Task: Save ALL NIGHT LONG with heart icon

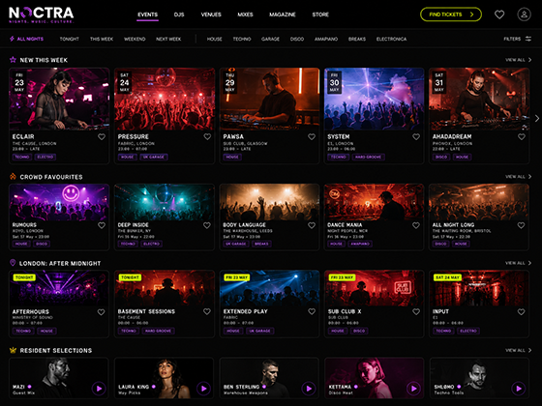Action: pyautogui.click(x=521, y=225)
